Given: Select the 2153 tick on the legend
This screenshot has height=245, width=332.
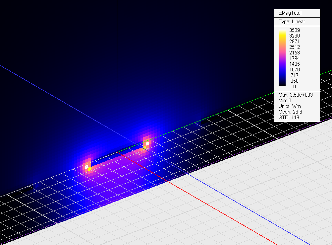Looking at the screenshot, I should [294, 53].
